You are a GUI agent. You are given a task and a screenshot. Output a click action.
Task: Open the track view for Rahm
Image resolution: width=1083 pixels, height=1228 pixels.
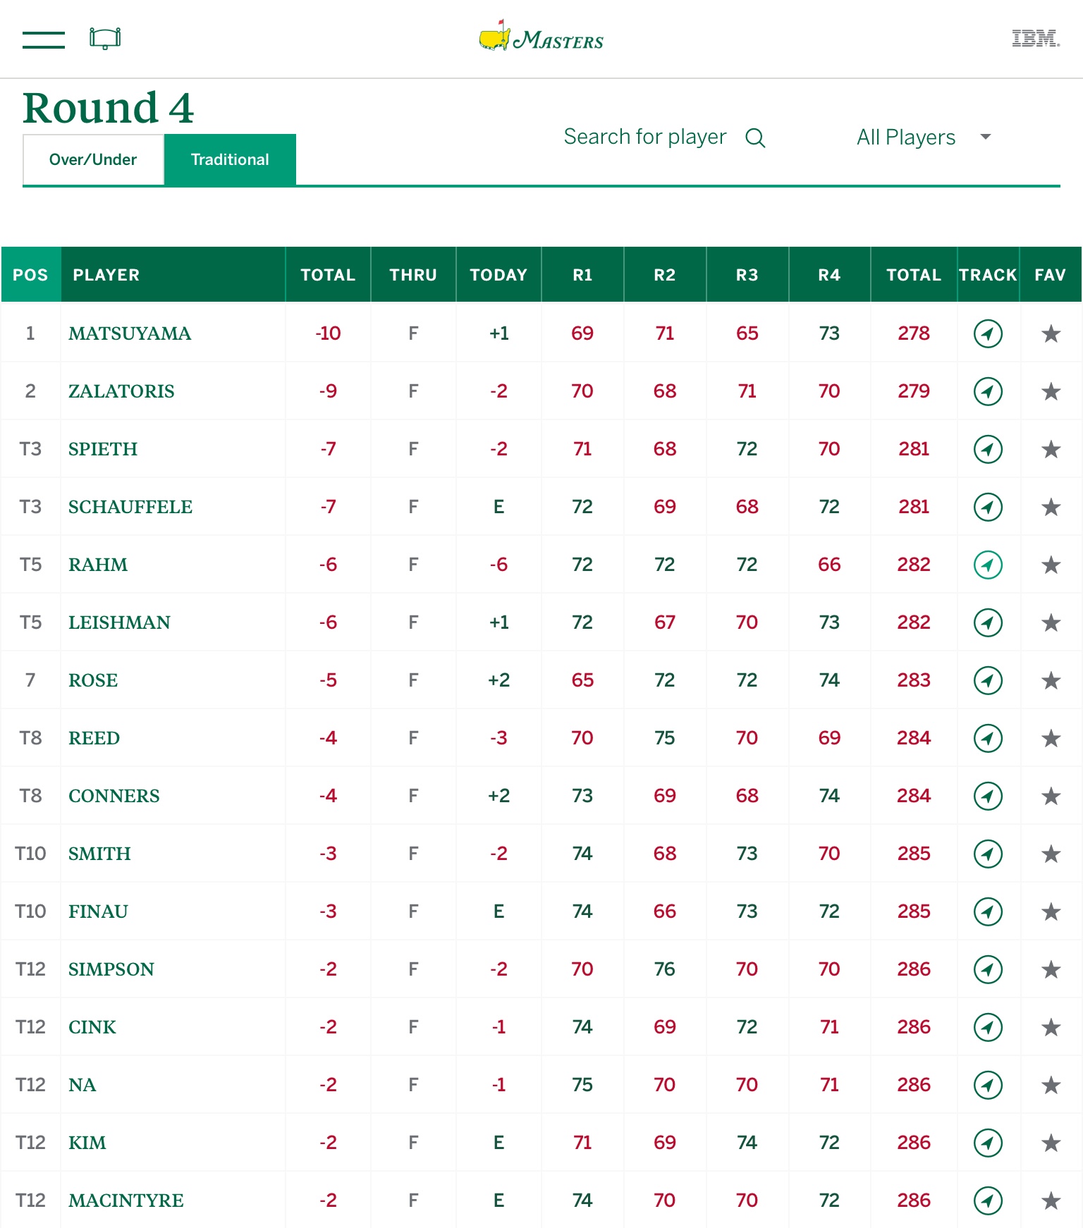(x=988, y=564)
